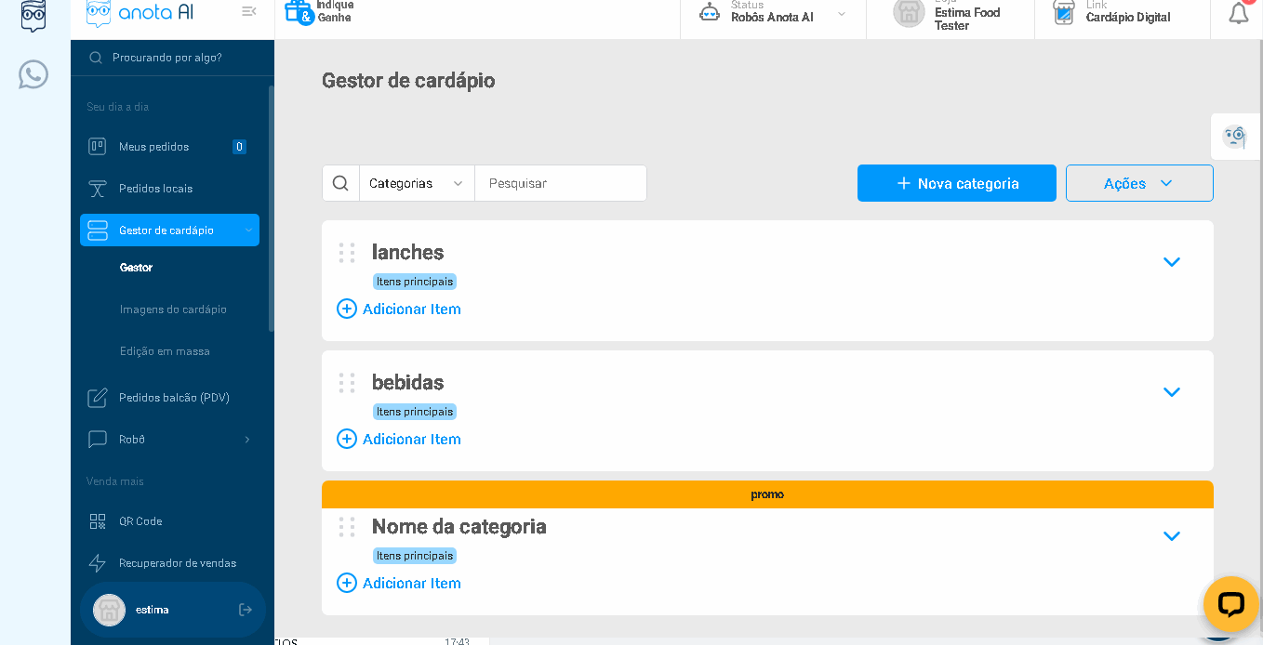Expand the bebidas category chevron
1263x645 pixels.
tap(1171, 392)
